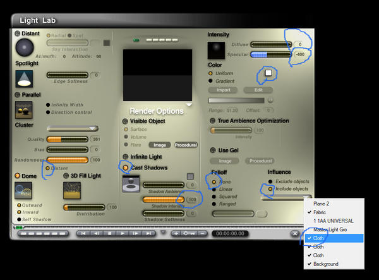Select Squared falloff radio button
This screenshot has height=280, width=379.
pos(214,197)
